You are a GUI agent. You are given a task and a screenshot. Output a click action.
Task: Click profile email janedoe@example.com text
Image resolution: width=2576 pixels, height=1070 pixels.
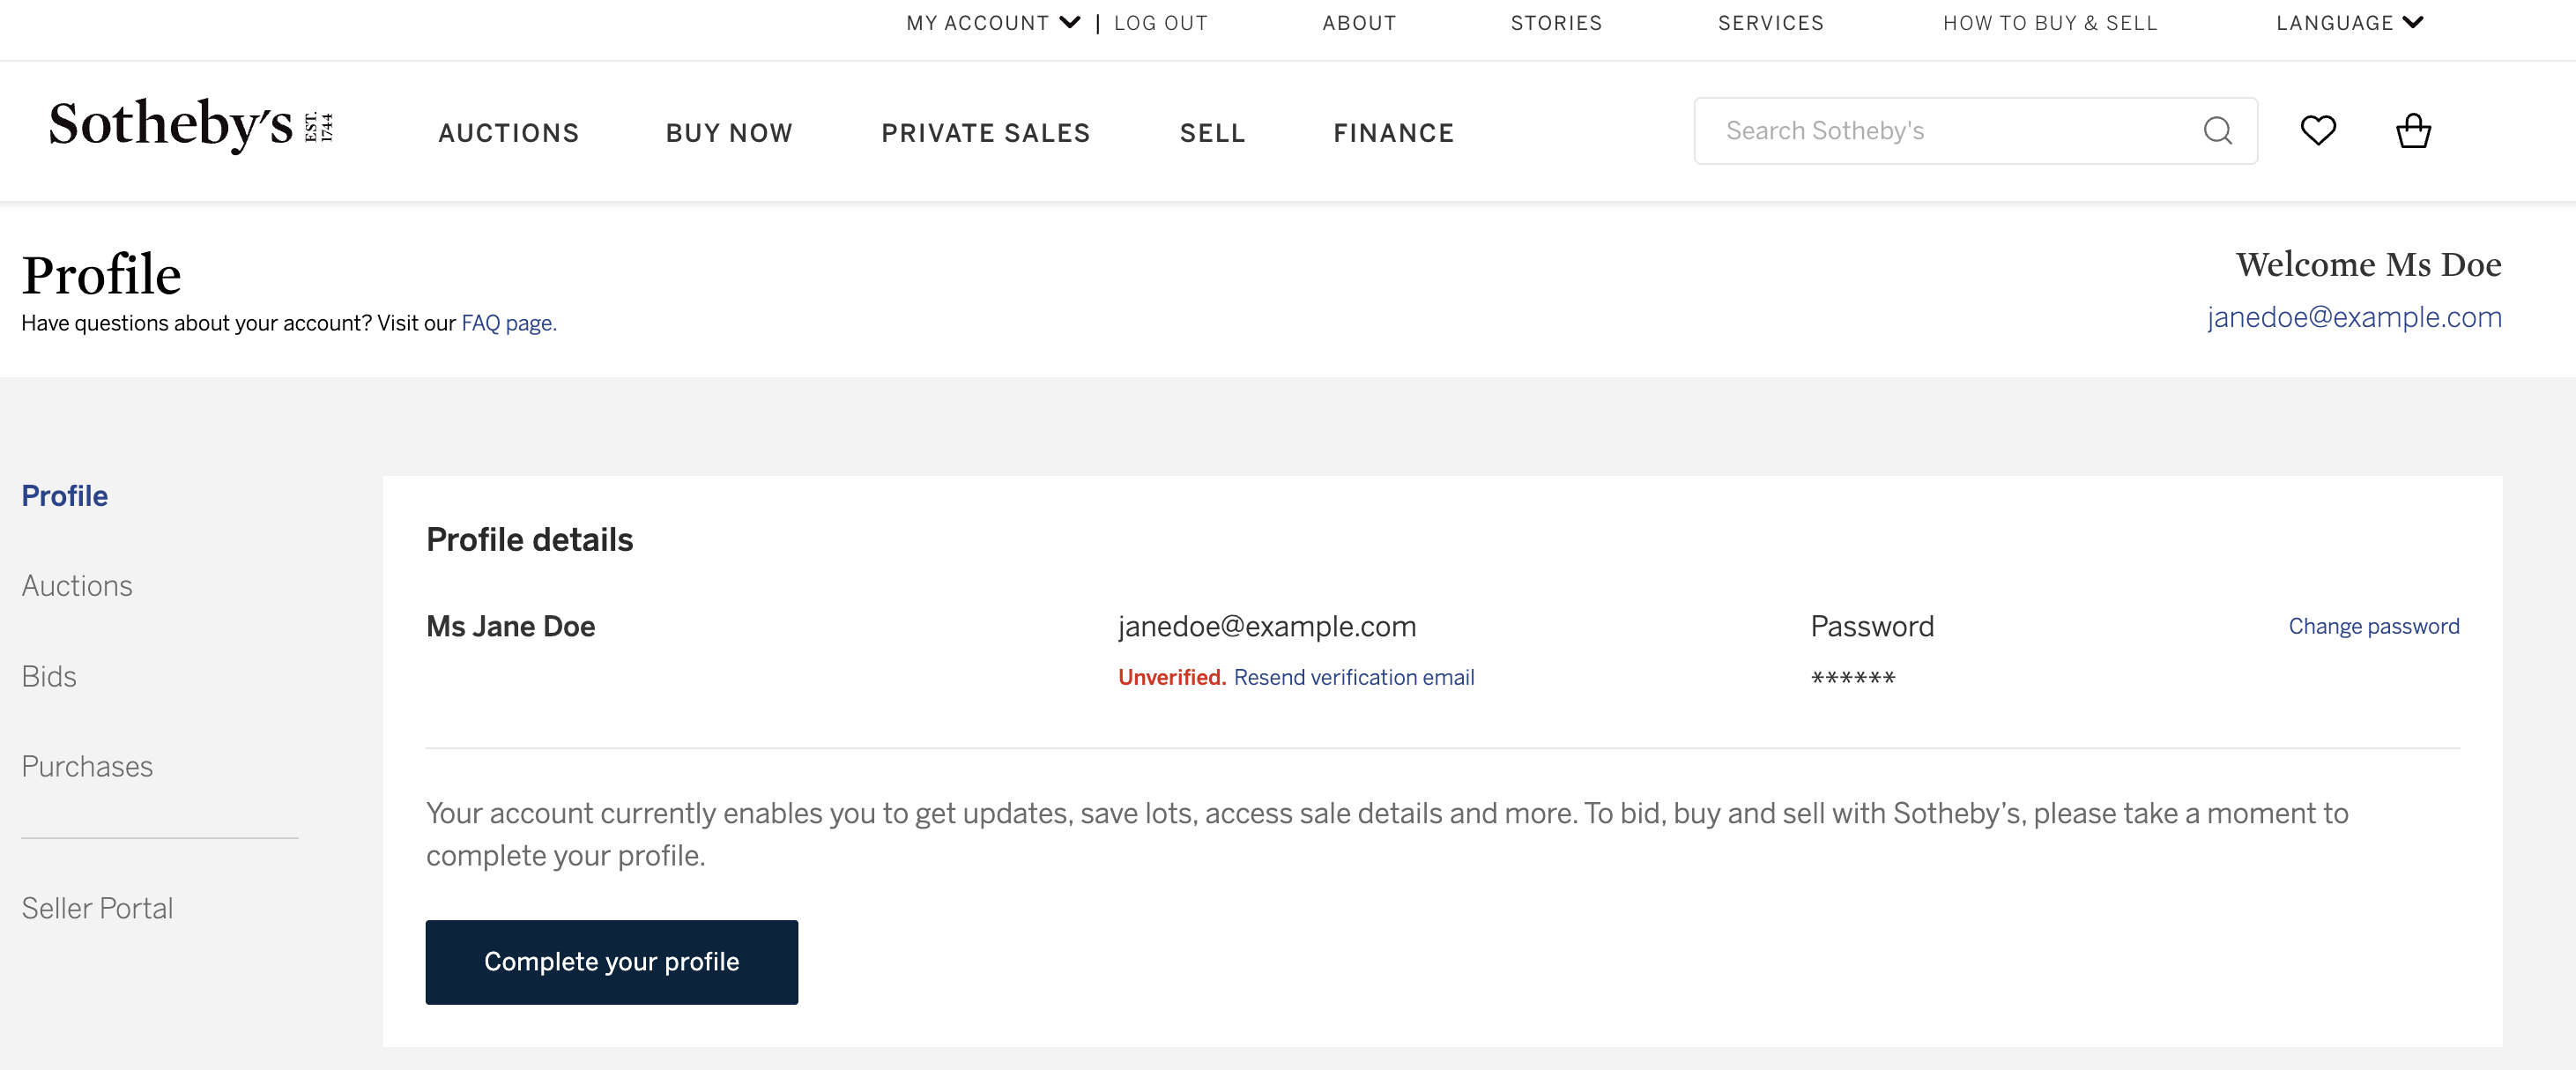[1267, 627]
